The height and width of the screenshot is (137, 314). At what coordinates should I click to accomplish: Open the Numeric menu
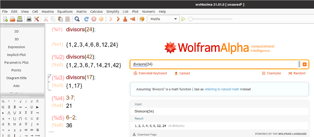pyautogui.click(x=149, y=12)
